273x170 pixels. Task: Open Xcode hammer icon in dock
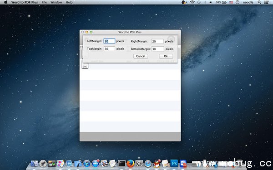click(x=78, y=163)
